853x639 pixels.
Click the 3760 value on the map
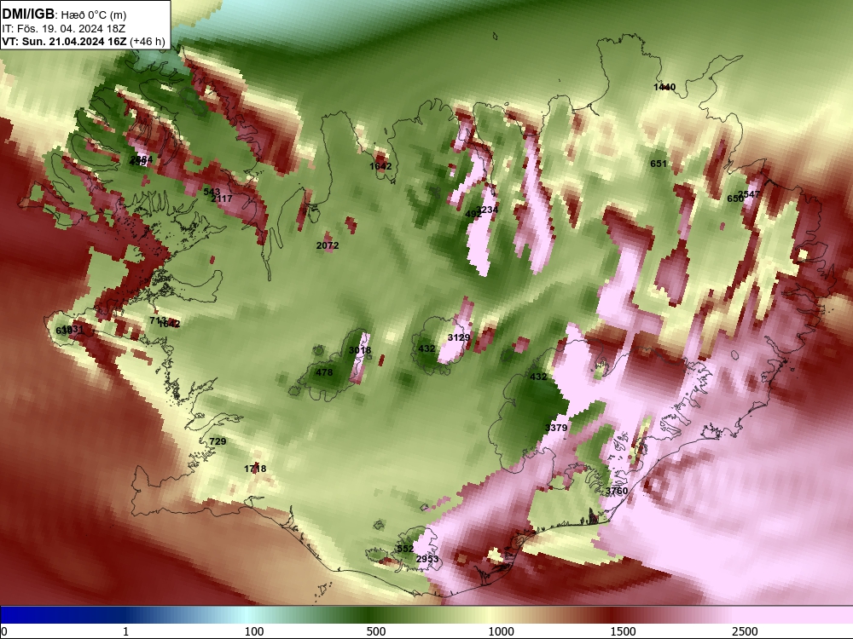[x=617, y=492]
